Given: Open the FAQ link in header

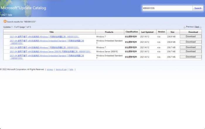Looking at the screenshot, I should 4,15.
